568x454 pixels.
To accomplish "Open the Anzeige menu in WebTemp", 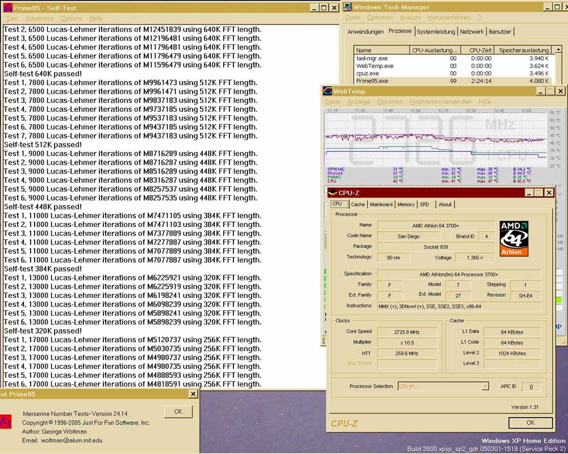I will (x=358, y=102).
